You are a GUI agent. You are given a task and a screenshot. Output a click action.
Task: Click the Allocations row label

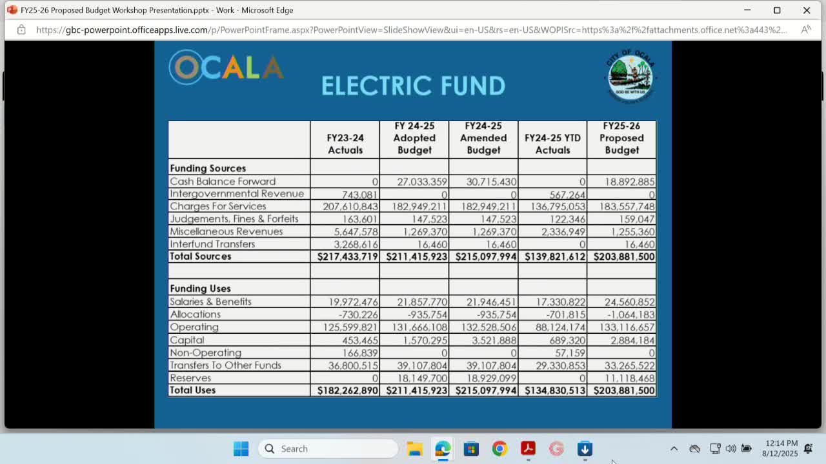tap(195, 314)
